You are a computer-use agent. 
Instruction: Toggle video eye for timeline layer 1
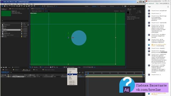(x=1, y=77)
